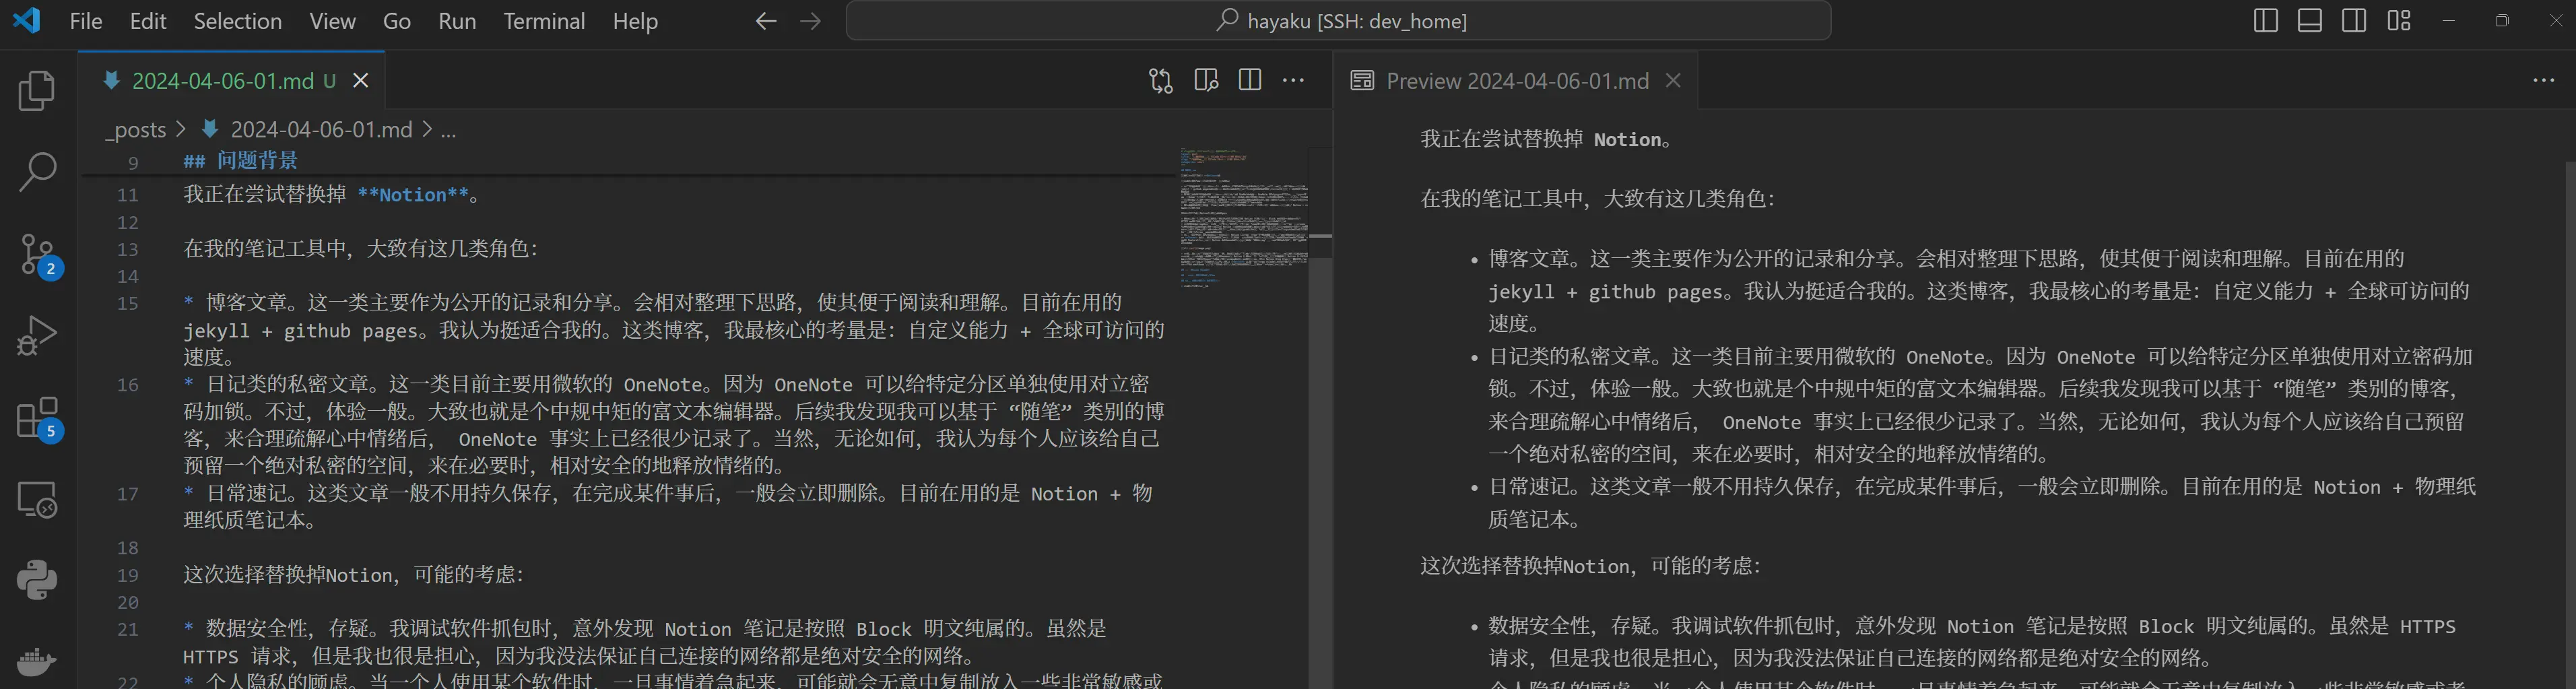The width and height of the screenshot is (2576, 689).
Task: Open the Help menu
Action: coord(635,21)
